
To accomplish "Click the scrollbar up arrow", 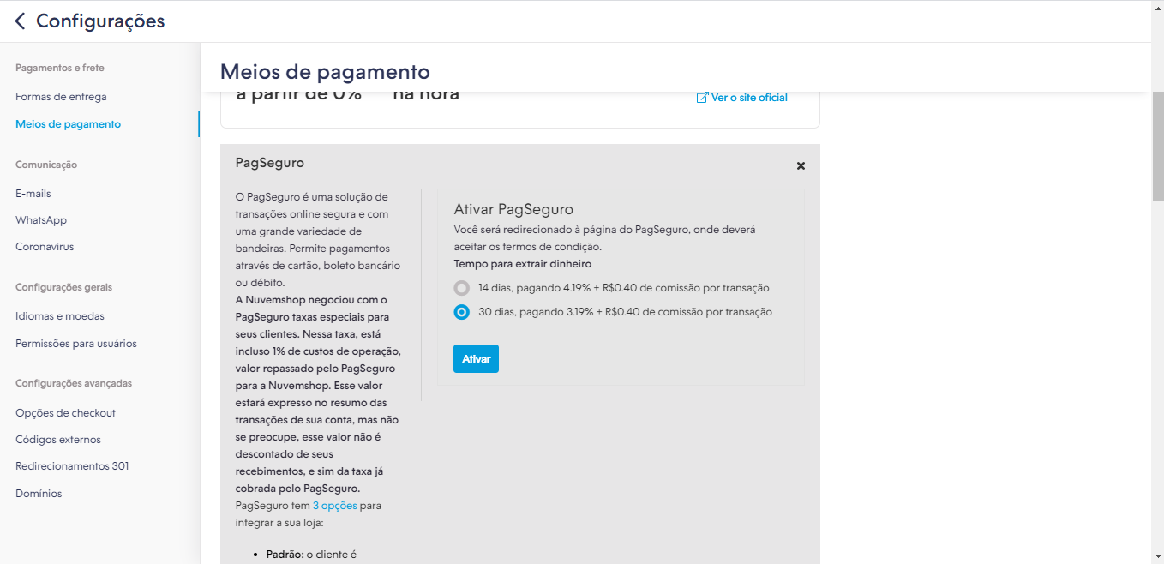I will pos(1157,8).
